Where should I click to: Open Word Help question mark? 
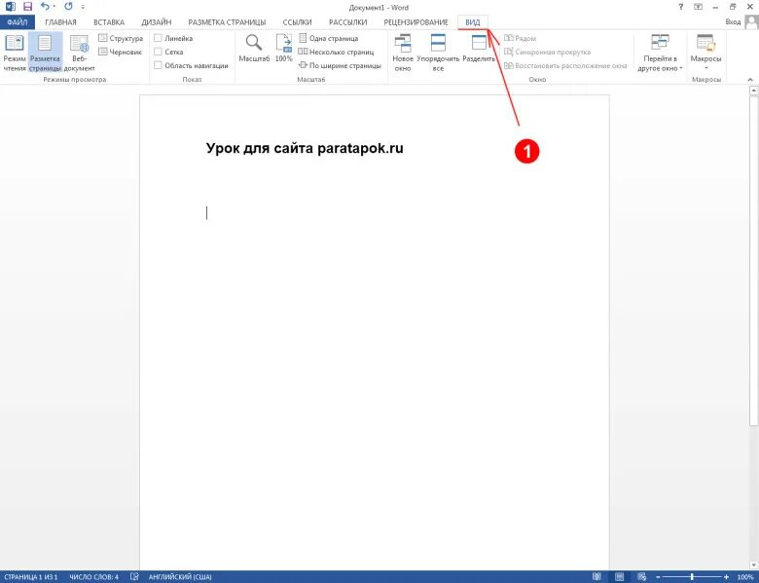681,7
